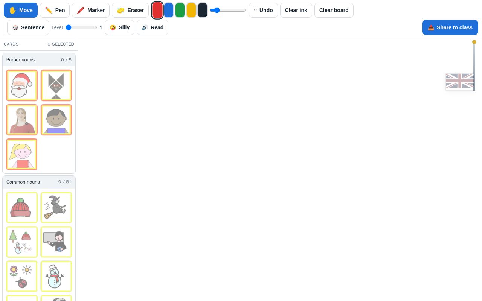Choose the boy in purple shirt card

coord(56,120)
